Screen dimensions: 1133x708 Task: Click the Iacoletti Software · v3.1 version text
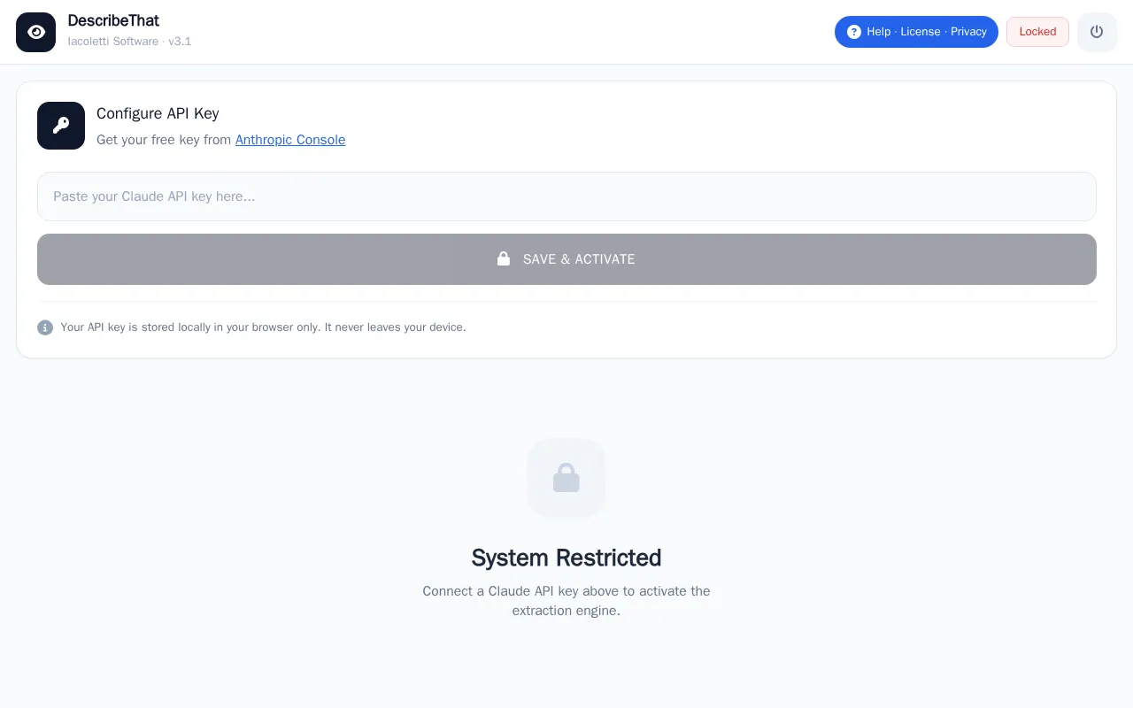129,42
